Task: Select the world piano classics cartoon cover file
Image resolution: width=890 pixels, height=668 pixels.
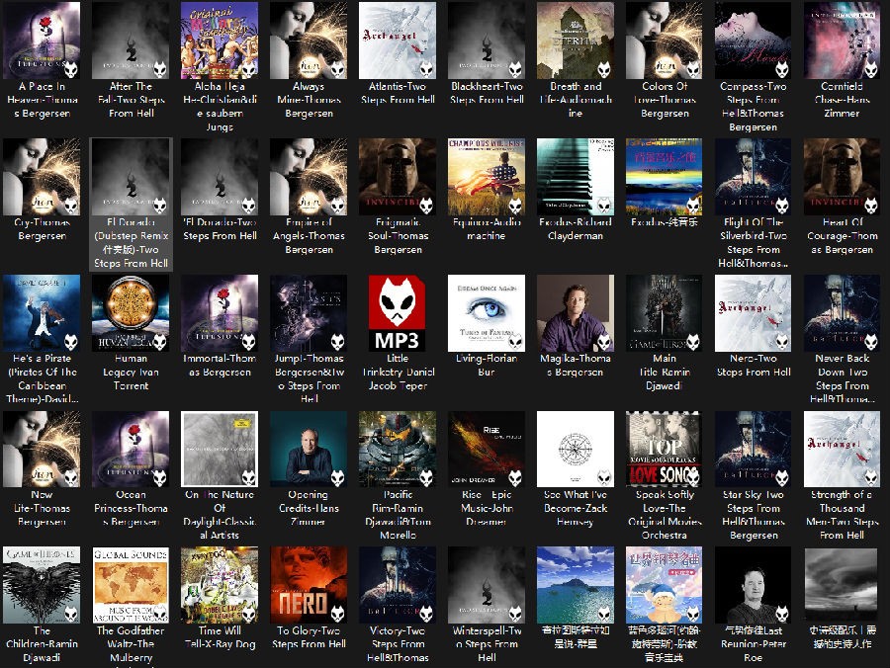Action: point(665,585)
